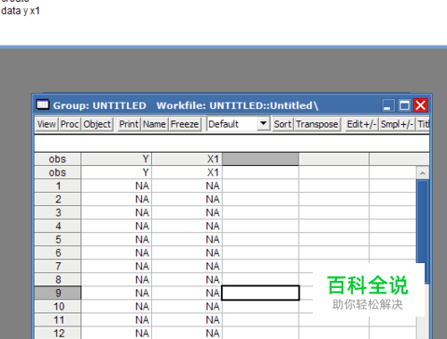The image size is (447, 339).
Task: Click the Y cell NA in row 12
Action: (x=116, y=333)
